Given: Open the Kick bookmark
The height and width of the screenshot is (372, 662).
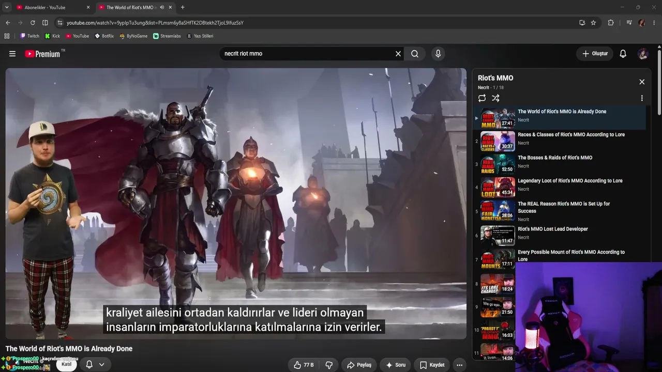Looking at the screenshot, I should pyautogui.click(x=52, y=36).
